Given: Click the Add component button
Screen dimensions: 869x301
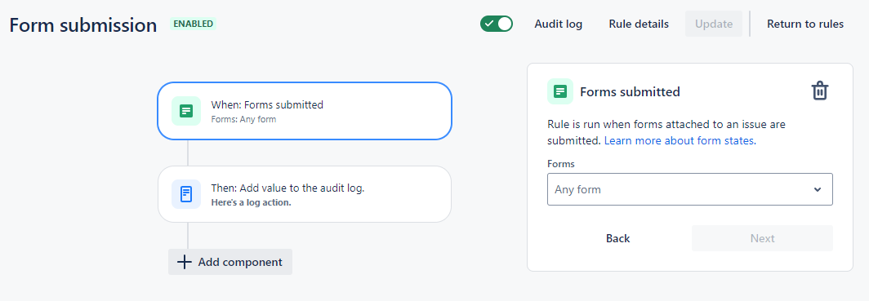Looking at the screenshot, I should [230, 262].
